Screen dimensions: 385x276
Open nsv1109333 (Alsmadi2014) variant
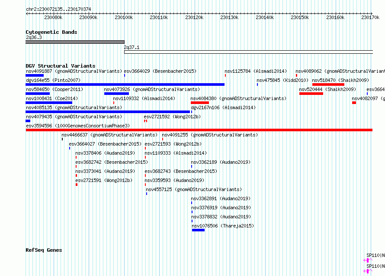(x=176, y=153)
